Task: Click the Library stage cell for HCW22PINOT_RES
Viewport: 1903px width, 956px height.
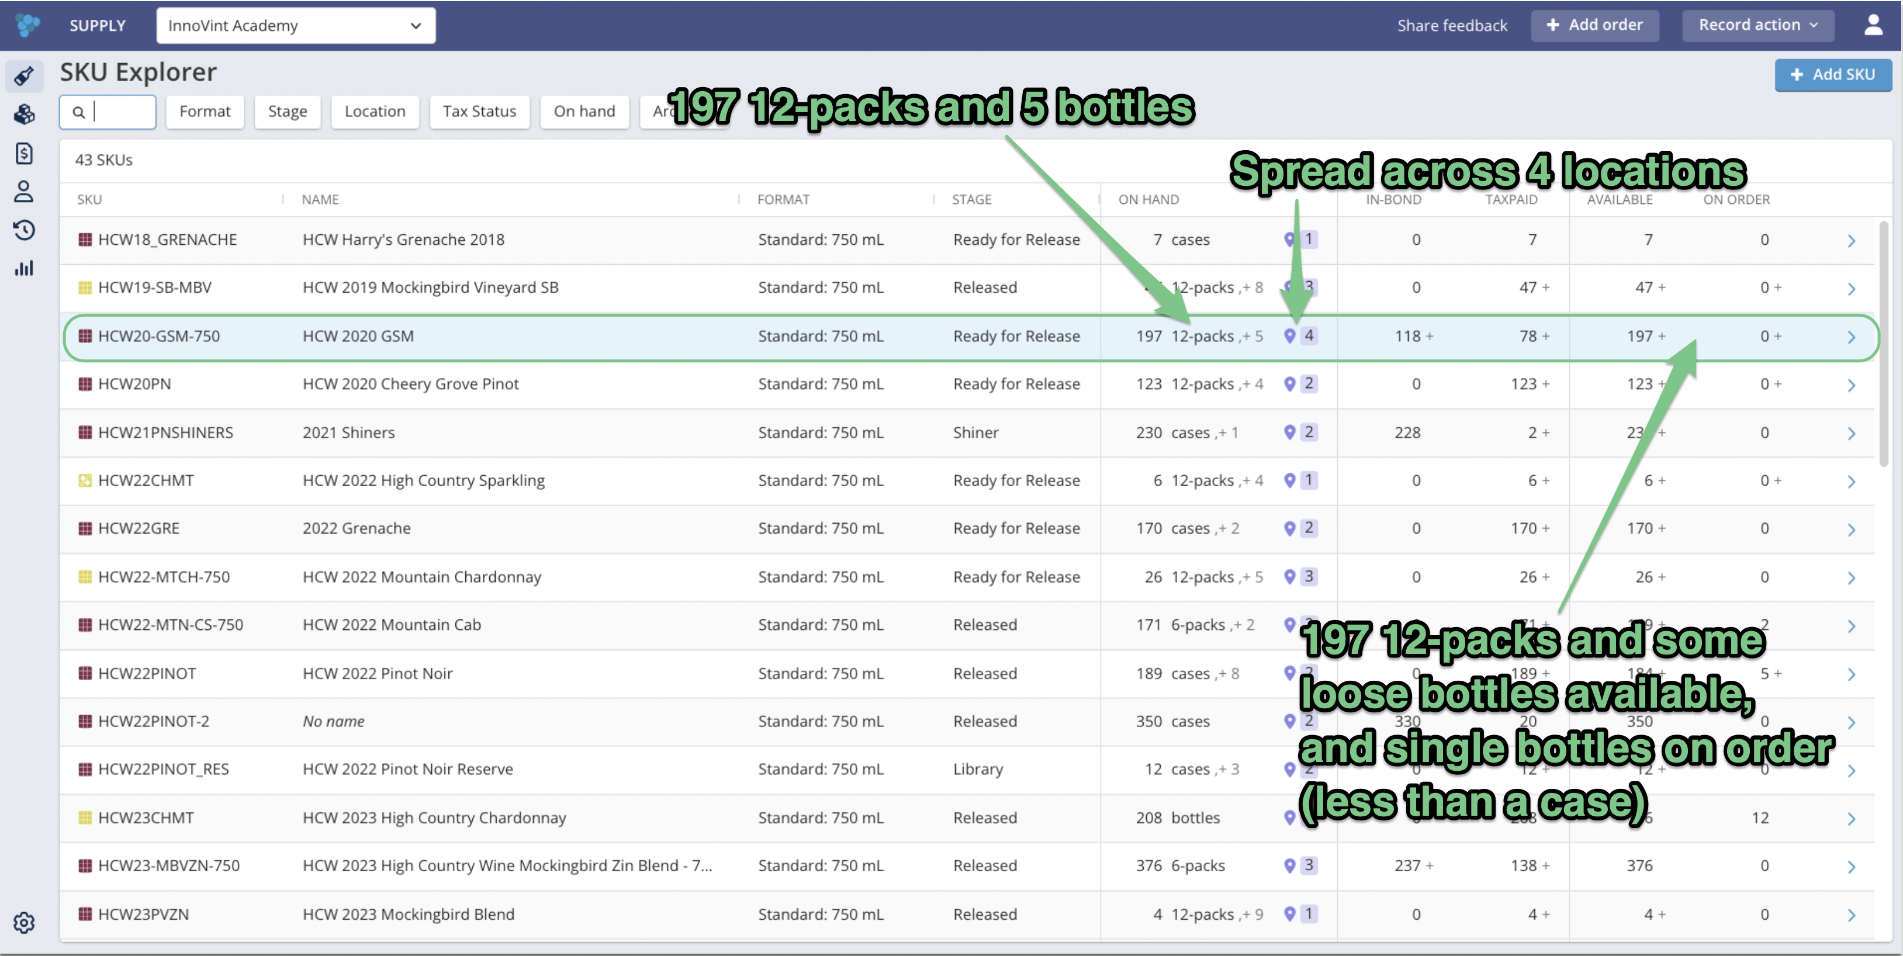Action: 977,769
